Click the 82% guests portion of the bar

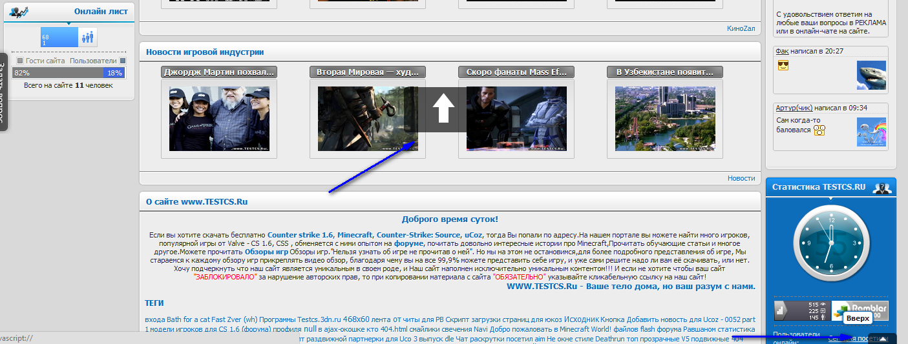pyautogui.click(x=56, y=73)
